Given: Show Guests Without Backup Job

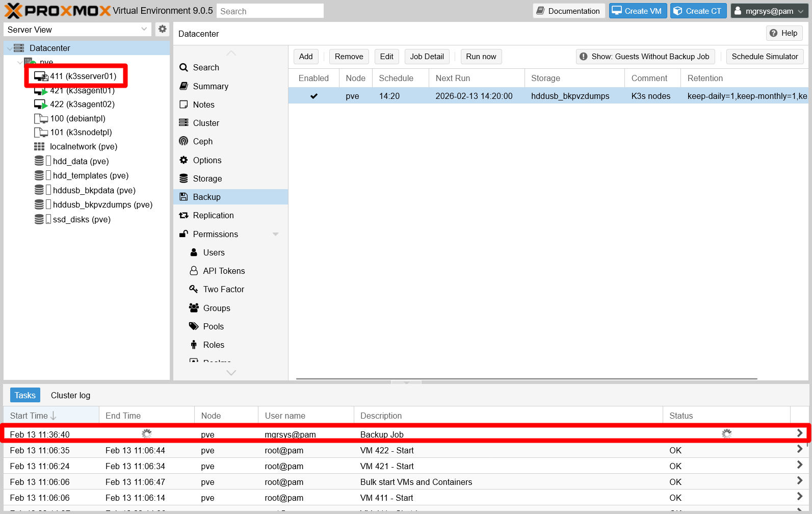Looking at the screenshot, I should pos(645,57).
